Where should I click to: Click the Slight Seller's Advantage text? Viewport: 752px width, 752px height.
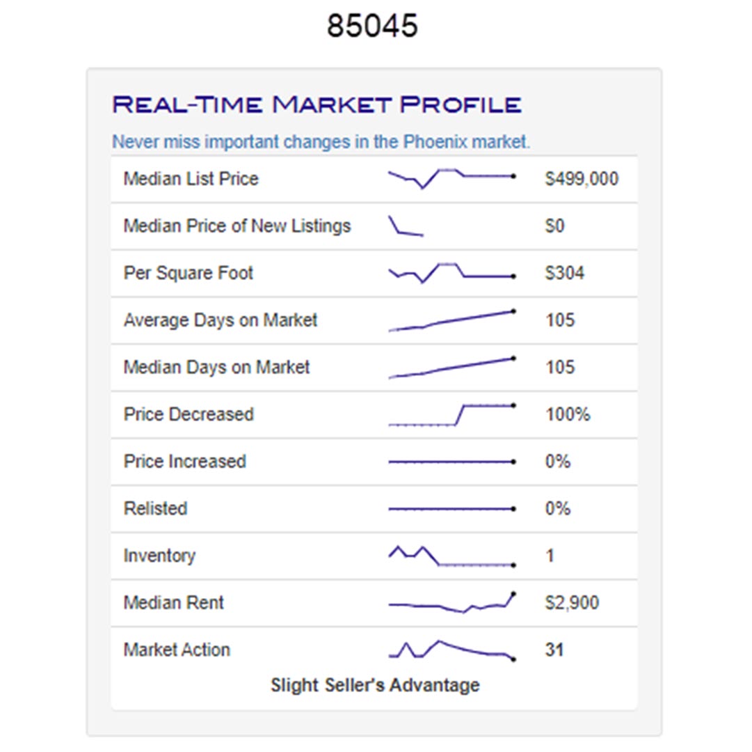pyautogui.click(x=375, y=685)
